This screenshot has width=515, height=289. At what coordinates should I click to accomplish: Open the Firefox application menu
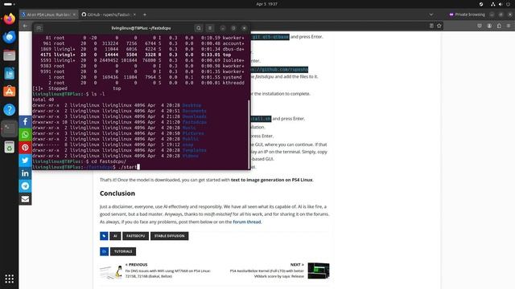point(509,26)
